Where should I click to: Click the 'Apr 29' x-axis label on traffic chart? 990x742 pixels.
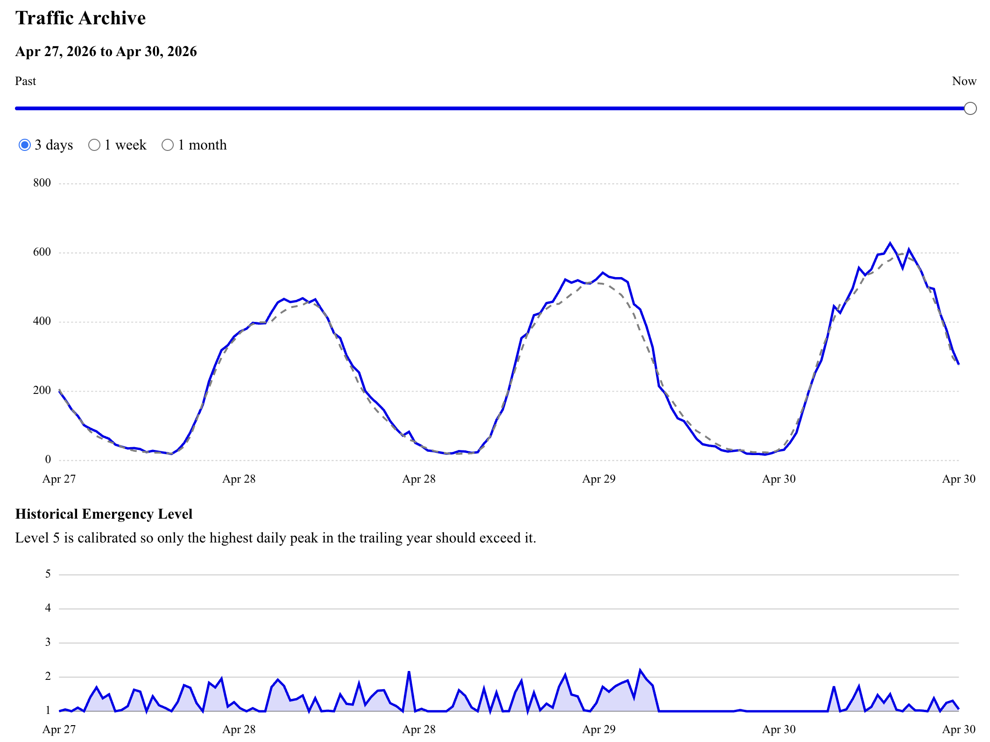(x=599, y=479)
